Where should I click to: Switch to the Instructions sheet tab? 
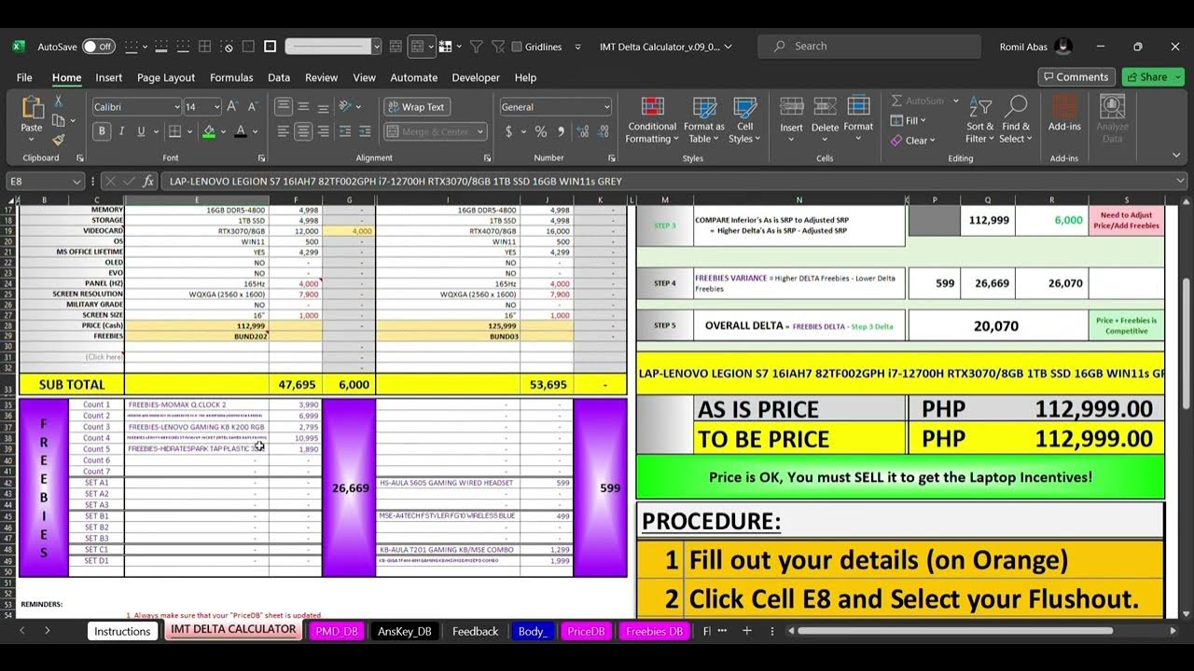(x=122, y=631)
